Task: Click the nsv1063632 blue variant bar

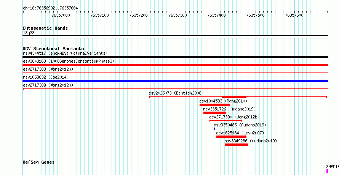Action: [x=175, y=81]
